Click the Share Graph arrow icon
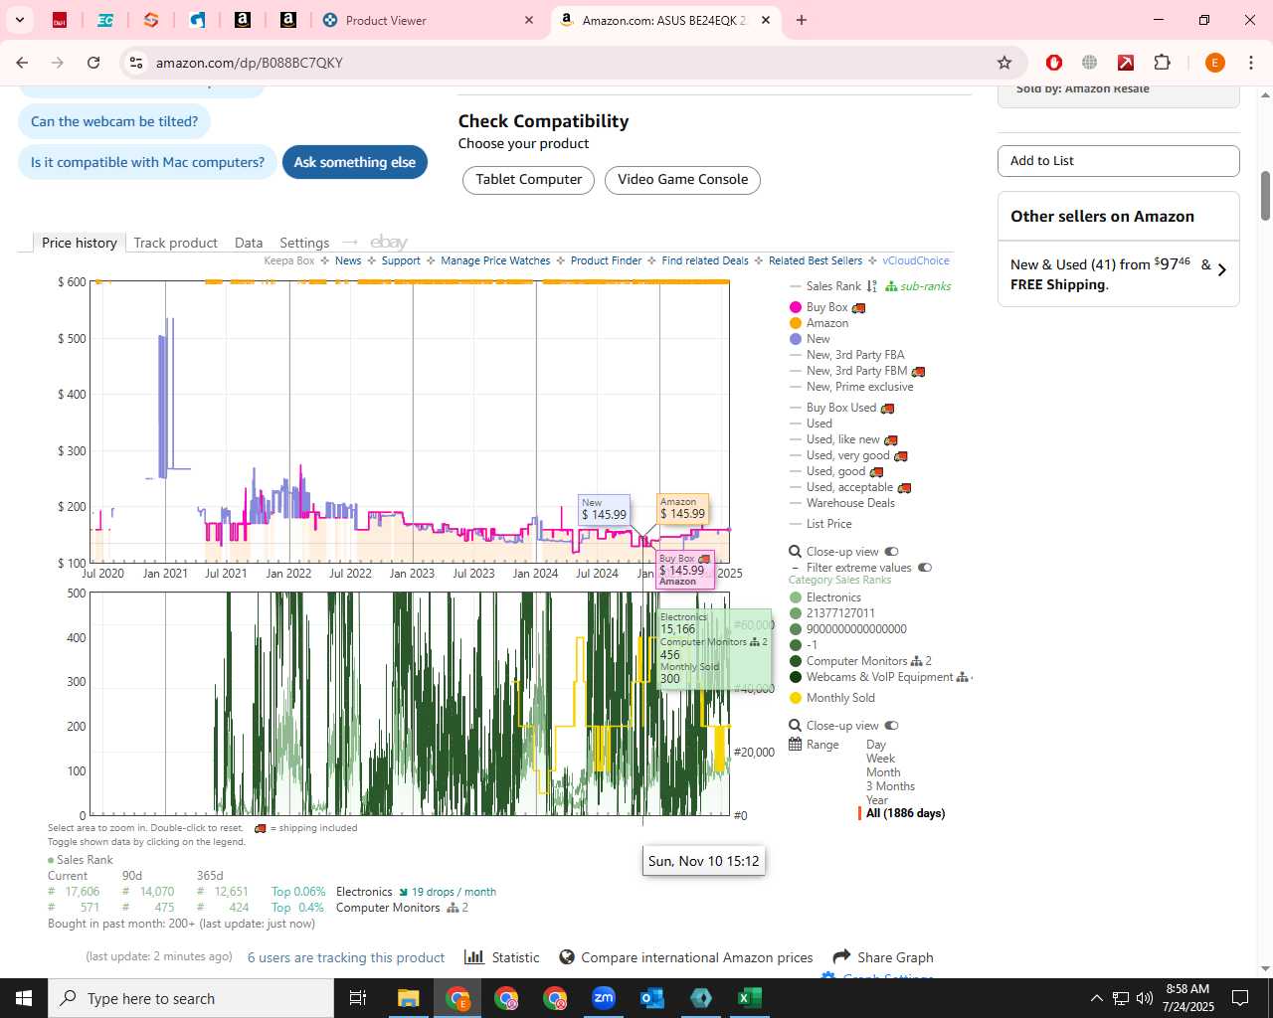The width and height of the screenshot is (1273, 1018). point(841,956)
